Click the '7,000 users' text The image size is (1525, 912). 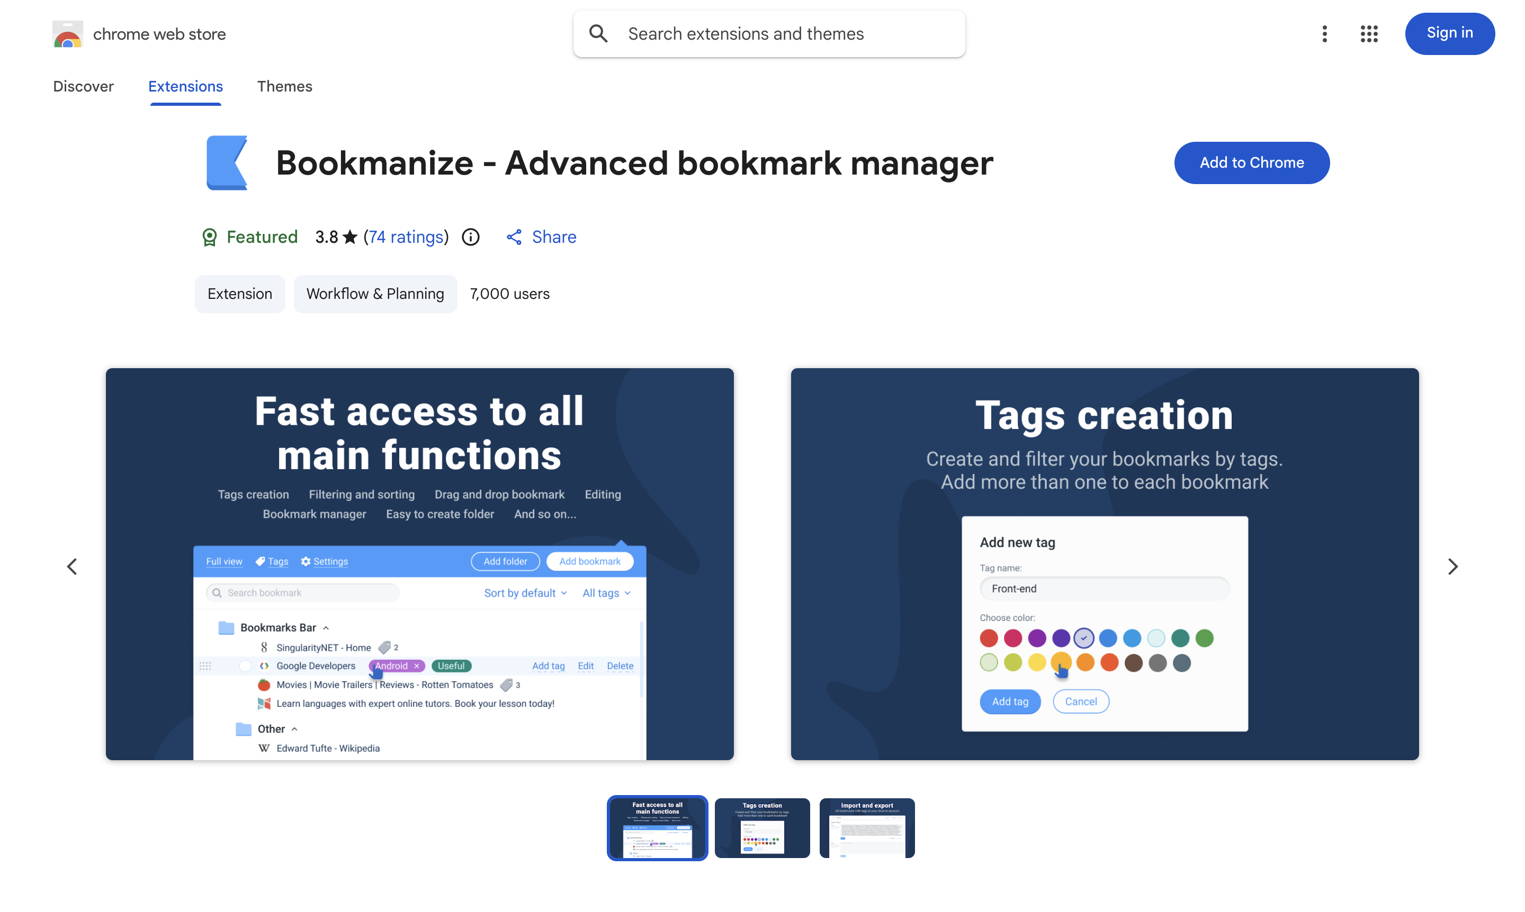click(509, 294)
